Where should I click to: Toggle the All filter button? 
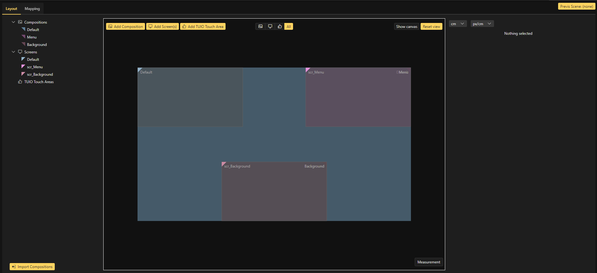tap(289, 27)
